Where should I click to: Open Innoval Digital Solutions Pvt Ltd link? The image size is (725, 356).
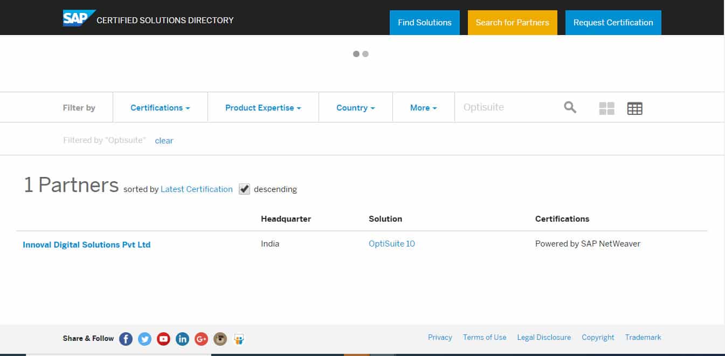click(x=86, y=244)
